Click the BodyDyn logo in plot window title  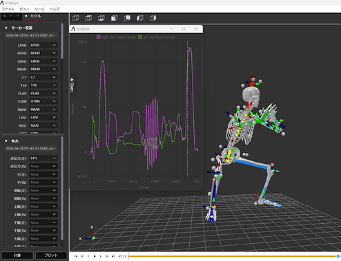(73, 29)
